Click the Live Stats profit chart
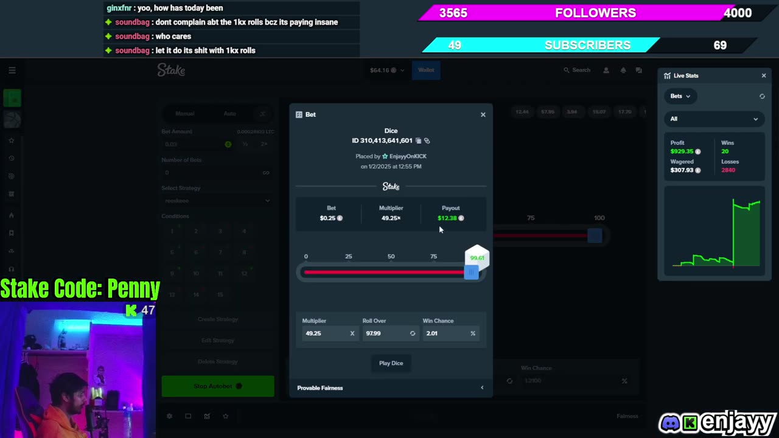 [x=715, y=232]
